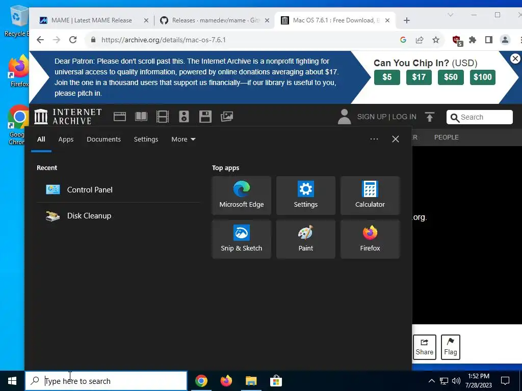
Task: Open uBlock Origin extension icon
Action: pos(457,41)
